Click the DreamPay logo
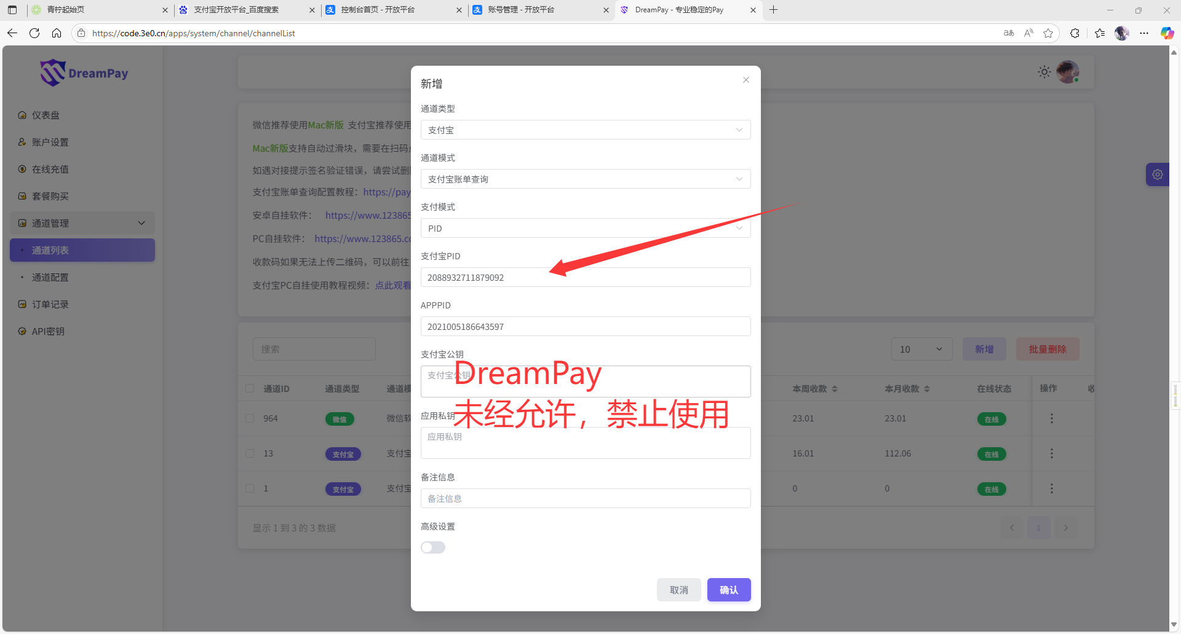The width and height of the screenshot is (1181, 634). 84,73
